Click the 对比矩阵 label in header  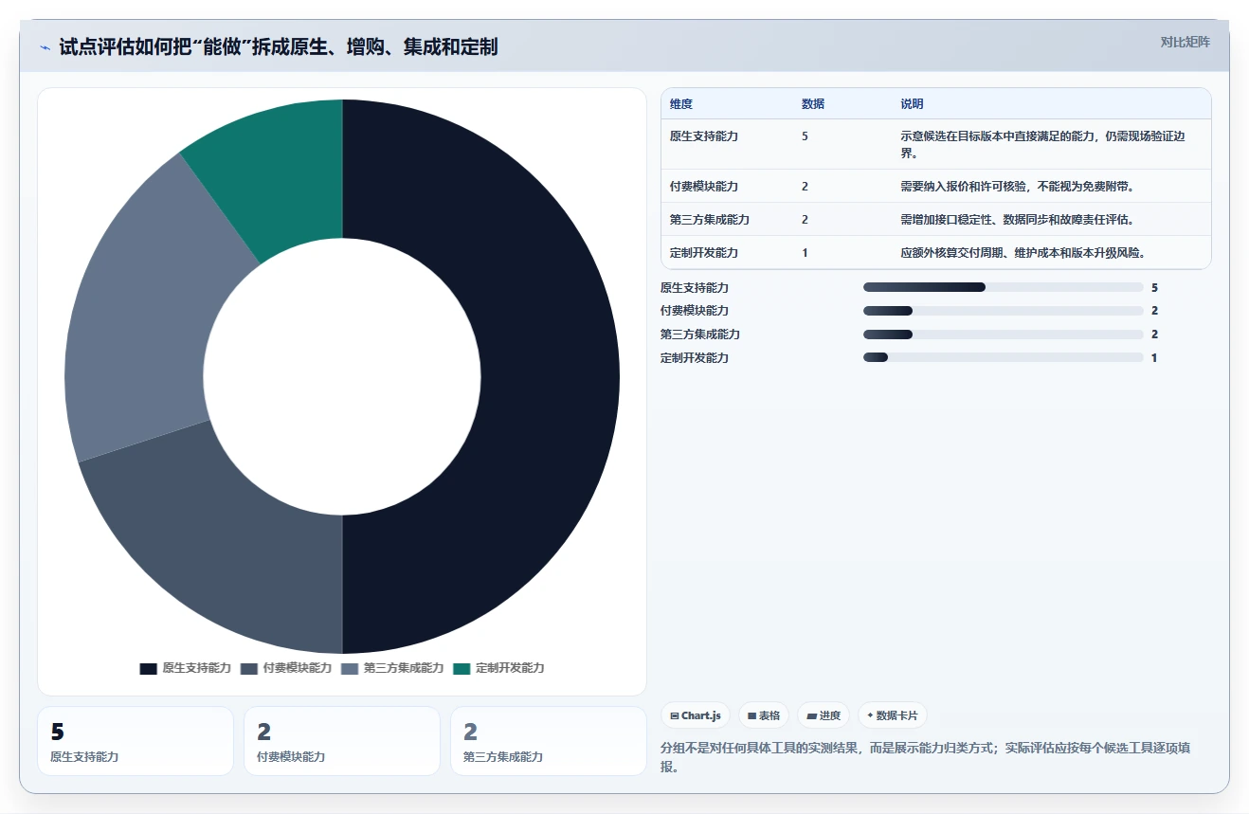(x=1185, y=42)
